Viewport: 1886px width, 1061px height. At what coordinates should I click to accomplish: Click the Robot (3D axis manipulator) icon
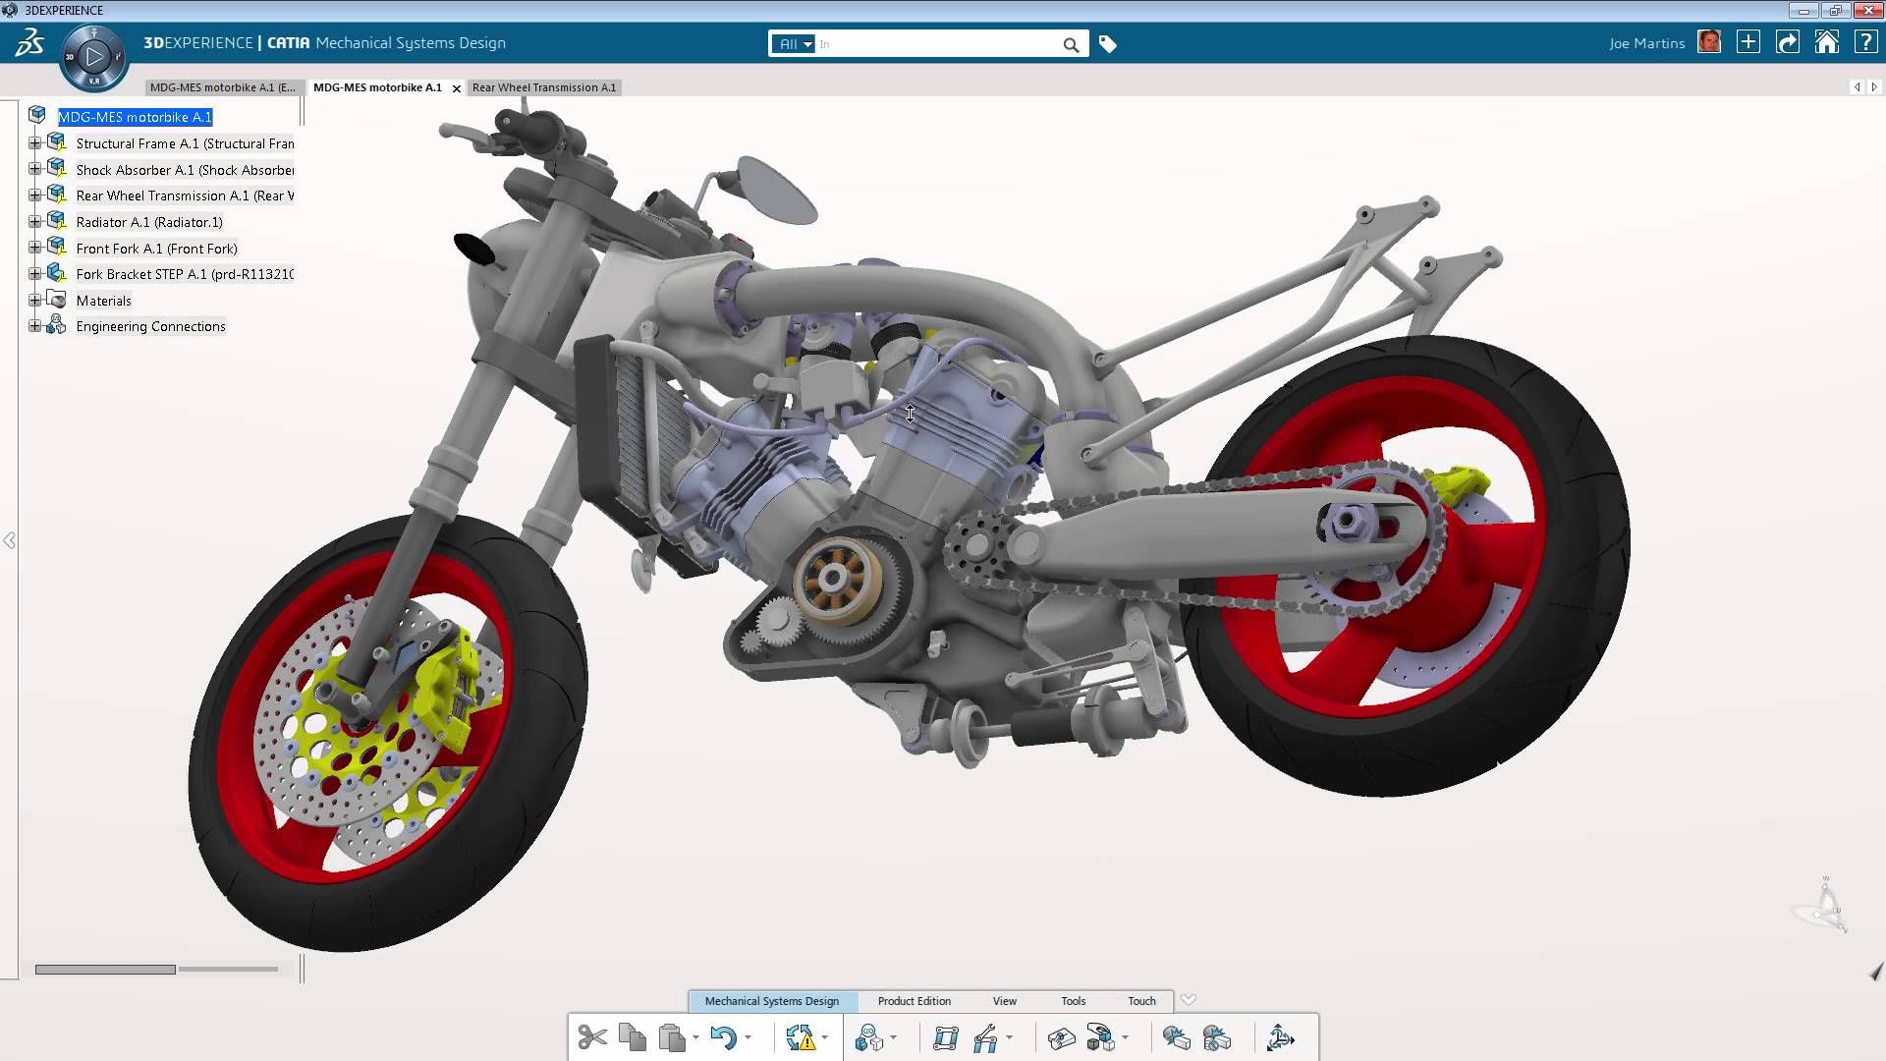coord(1280,1037)
